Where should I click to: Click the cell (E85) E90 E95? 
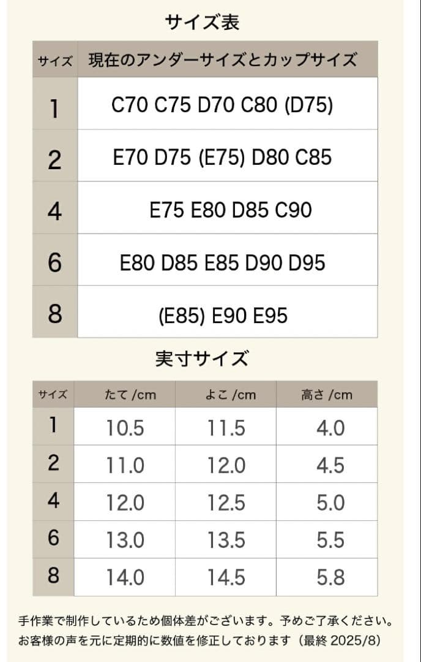tap(222, 315)
